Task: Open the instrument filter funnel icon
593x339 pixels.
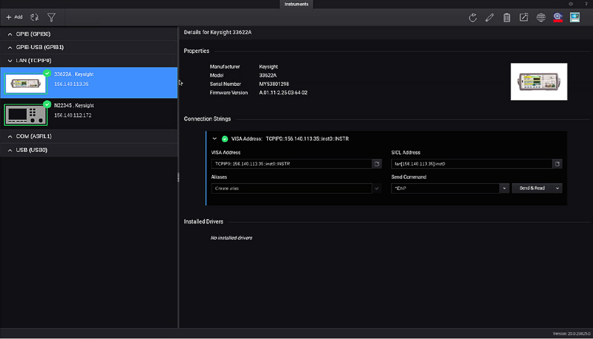Action: point(51,18)
